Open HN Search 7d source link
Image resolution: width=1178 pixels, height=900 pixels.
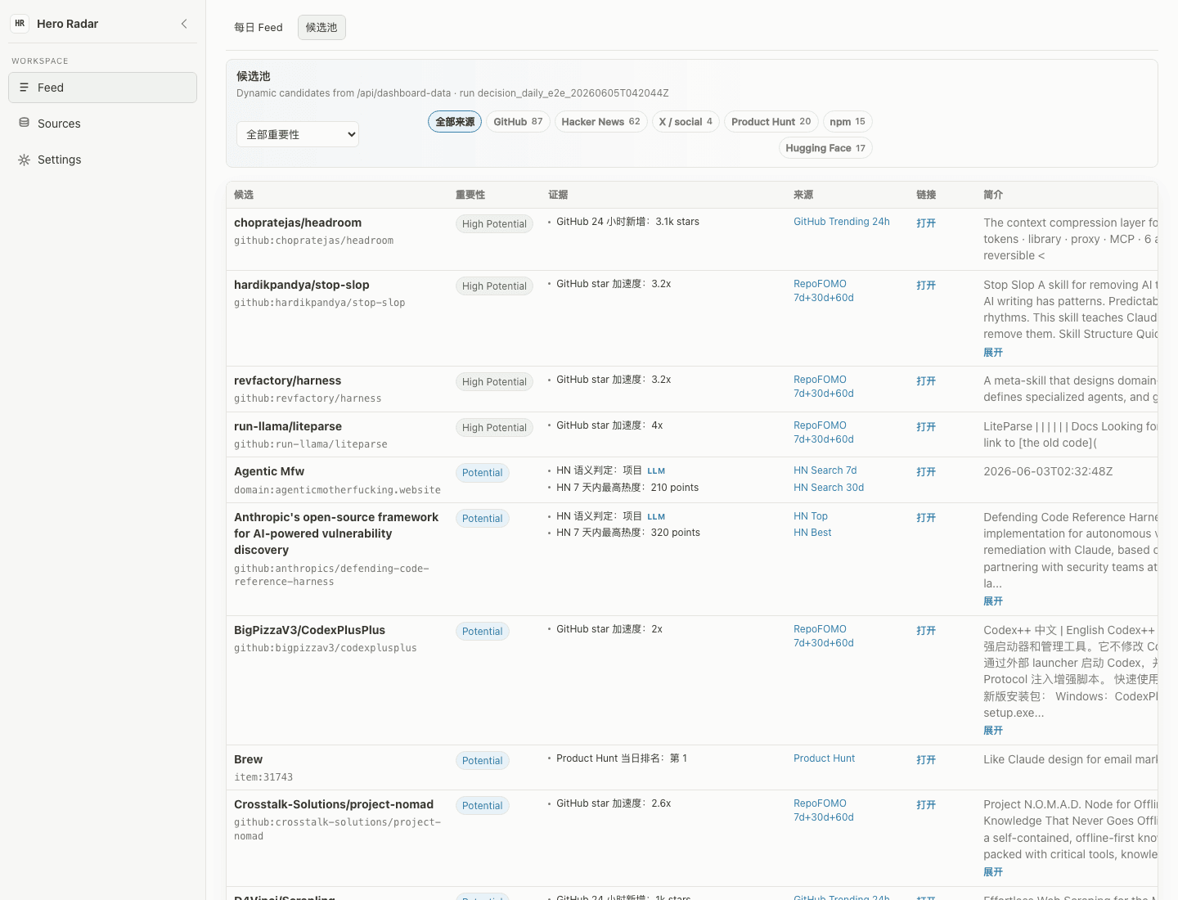pyautogui.click(x=825, y=470)
